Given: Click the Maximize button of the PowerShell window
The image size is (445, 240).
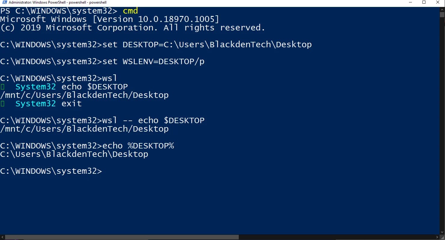Looking at the screenshot, I should coord(424,2).
